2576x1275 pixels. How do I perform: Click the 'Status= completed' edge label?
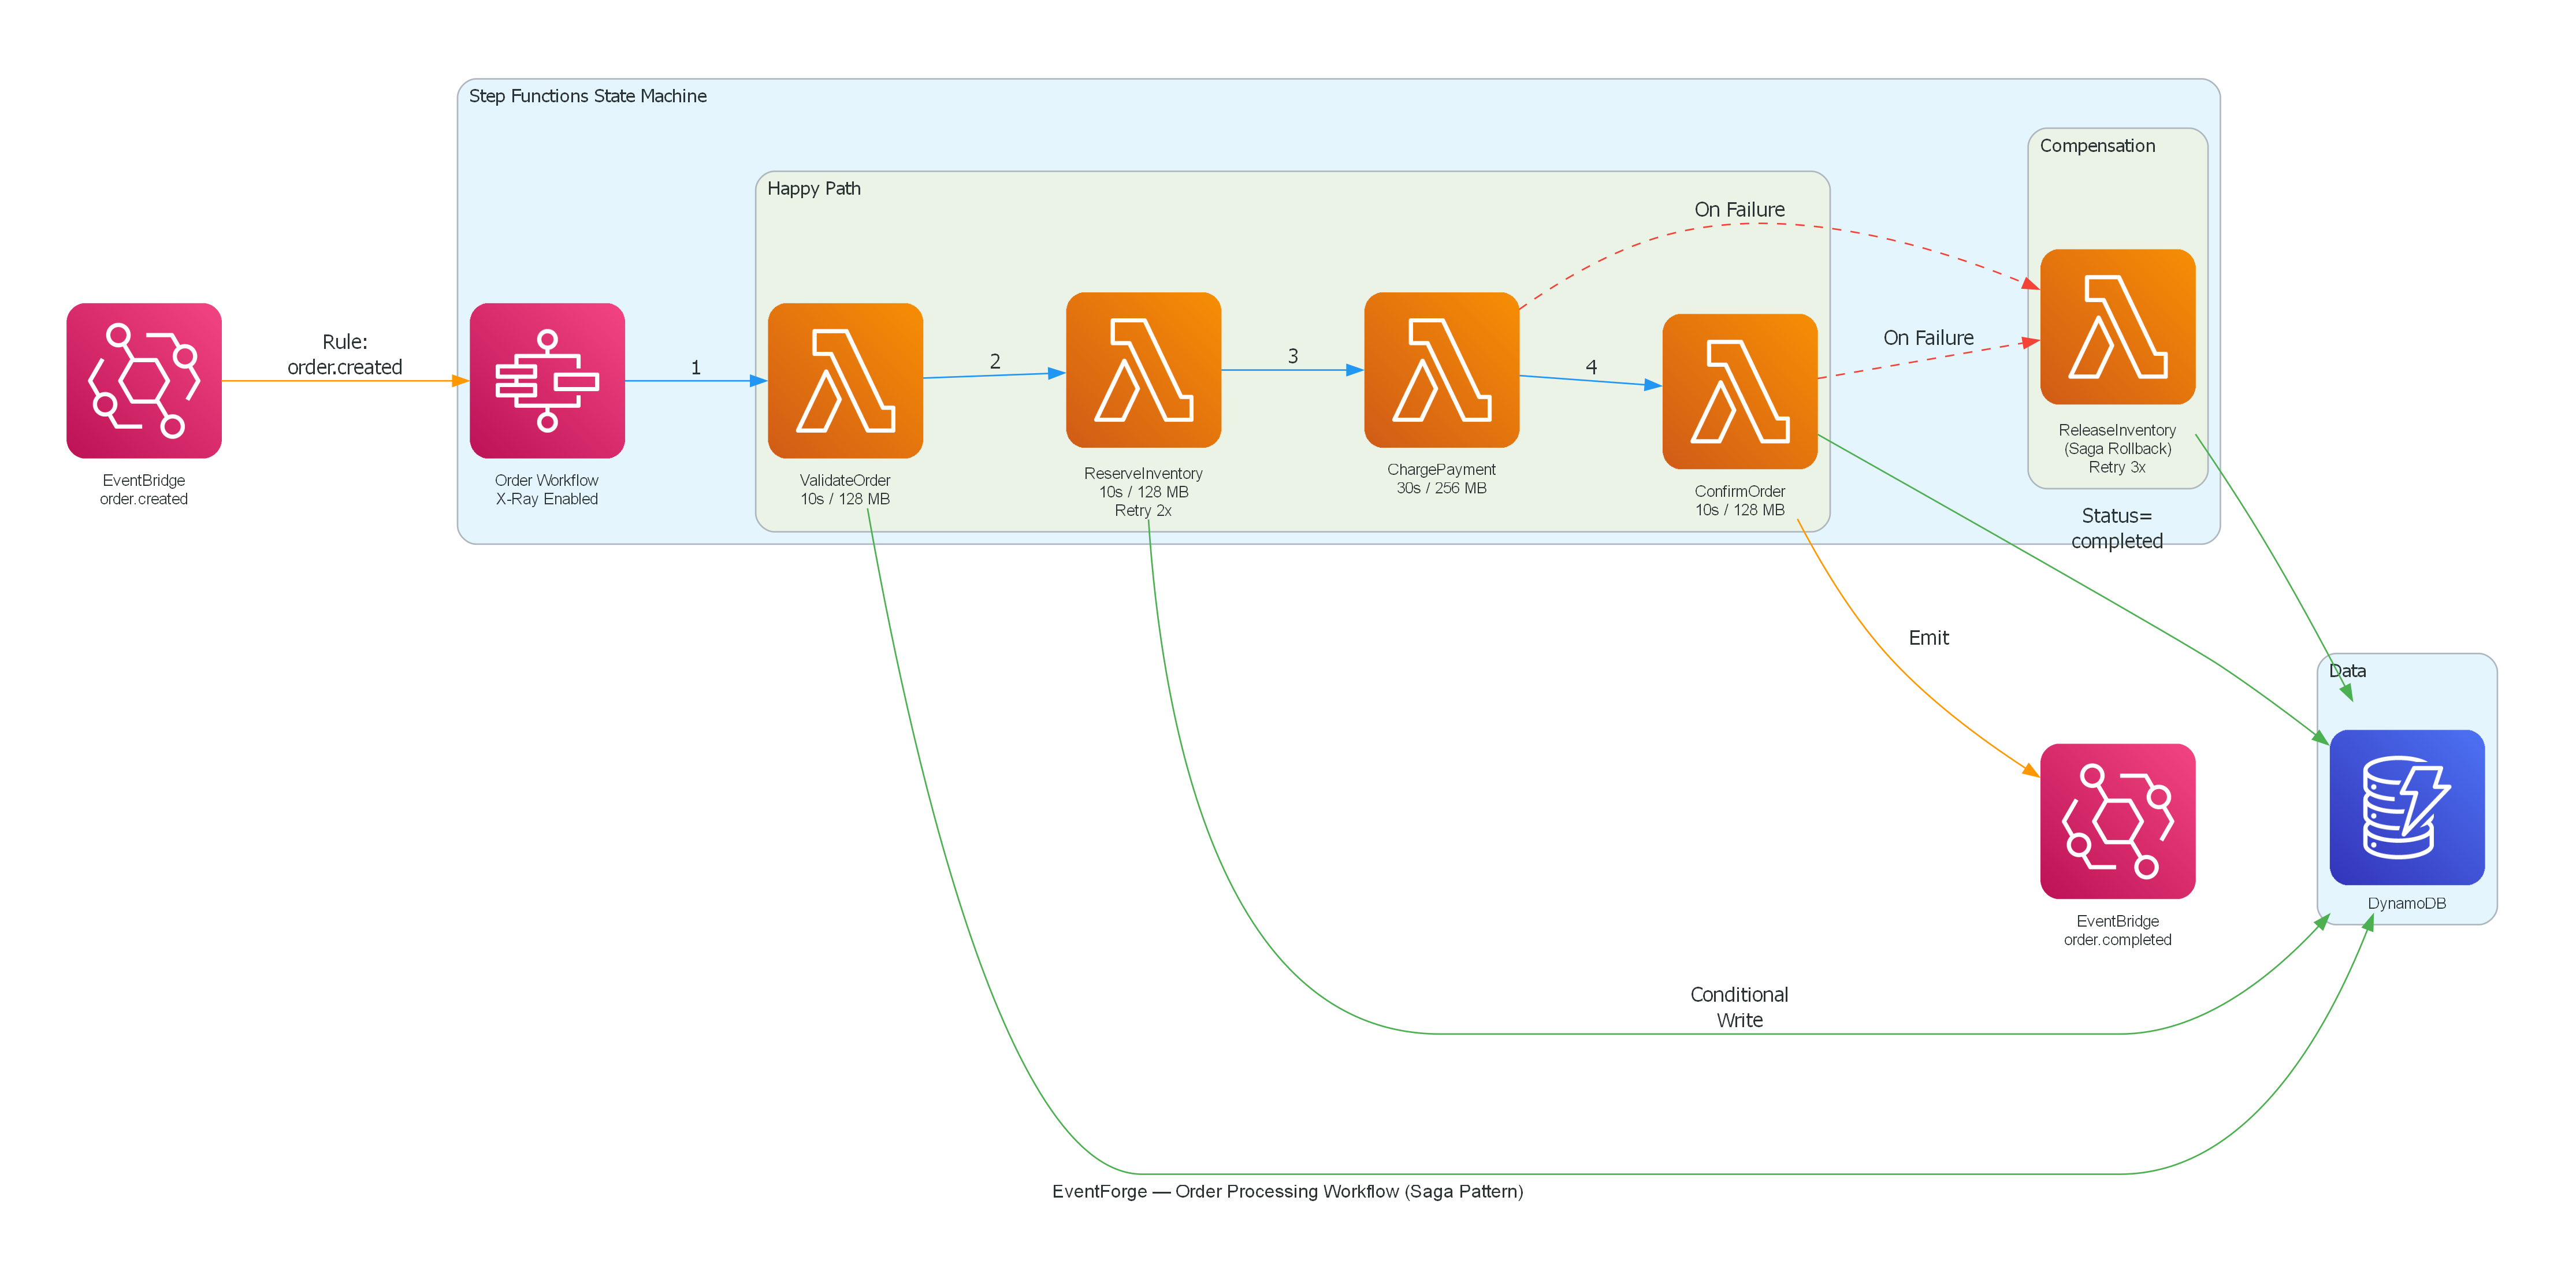(x=2117, y=529)
